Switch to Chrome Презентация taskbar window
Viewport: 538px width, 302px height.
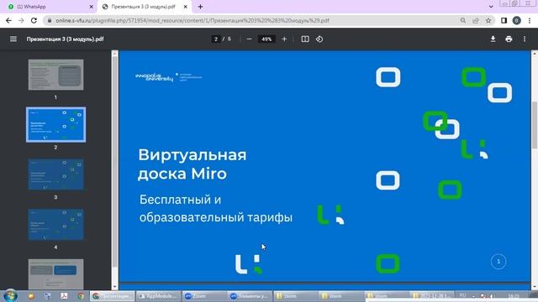(112, 296)
